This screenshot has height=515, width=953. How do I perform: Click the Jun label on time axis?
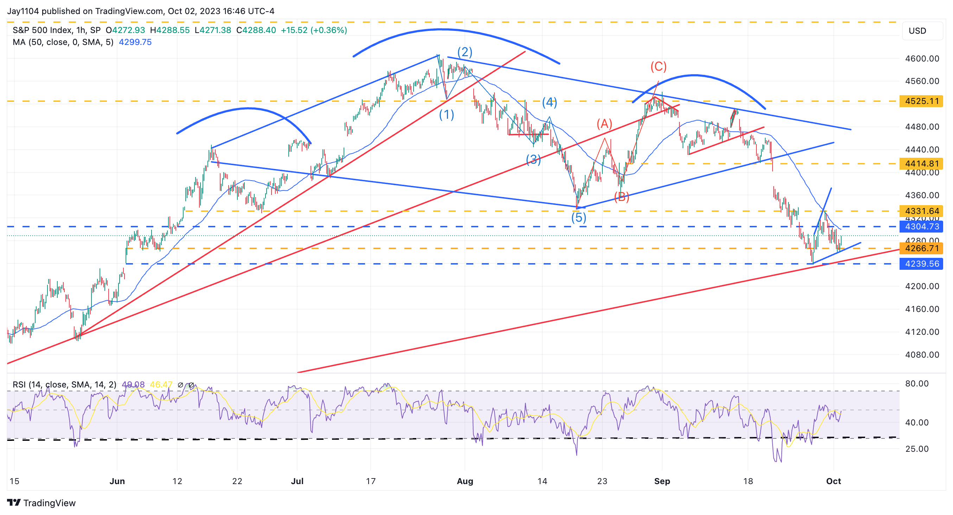[117, 481]
